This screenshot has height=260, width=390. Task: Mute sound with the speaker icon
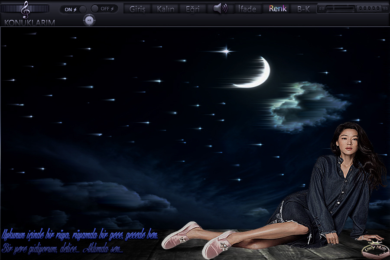(221, 8)
